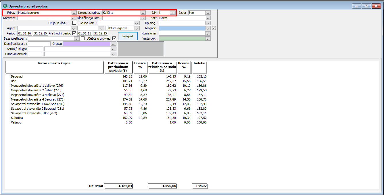This screenshot has height=195, width=384.
Task: Focus the Period end date 31.12.16
Action: tap(40, 33)
